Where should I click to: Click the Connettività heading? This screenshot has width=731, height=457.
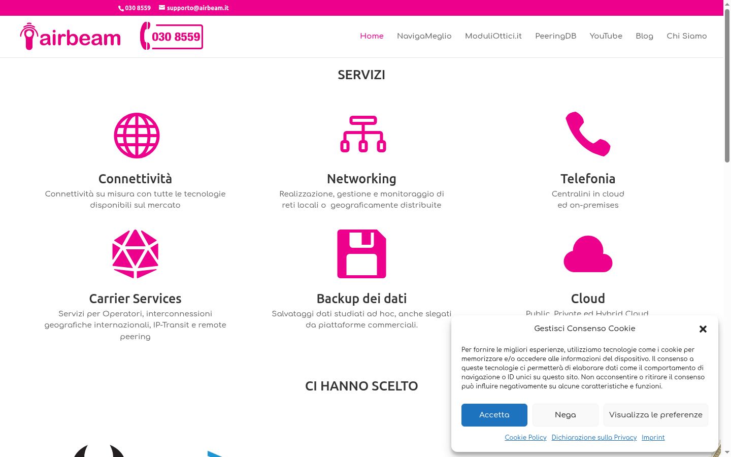135,179
